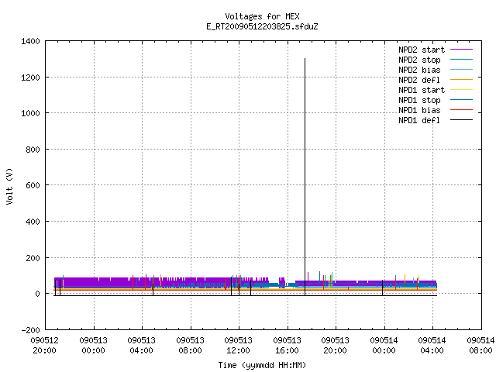Click the chart title 'Voltages for MEX'
The height and width of the screenshot is (372, 496).
click(x=262, y=16)
